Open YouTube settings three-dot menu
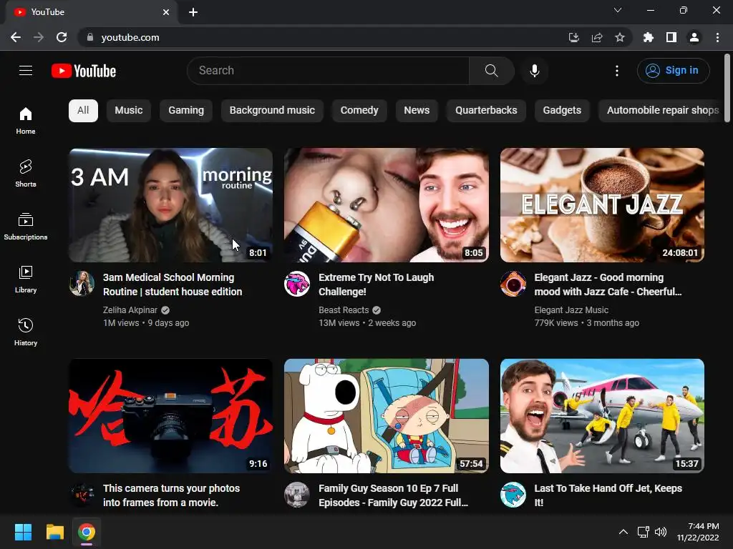 click(x=617, y=71)
